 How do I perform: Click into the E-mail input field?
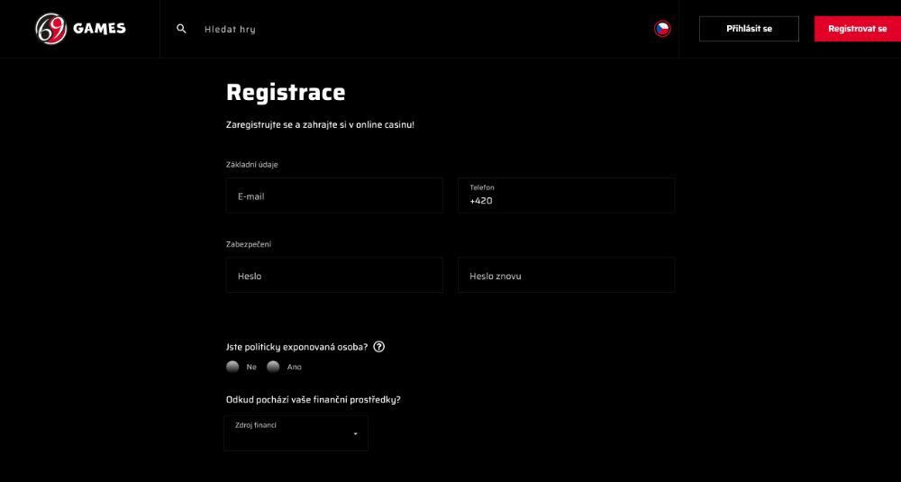tap(333, 196)
